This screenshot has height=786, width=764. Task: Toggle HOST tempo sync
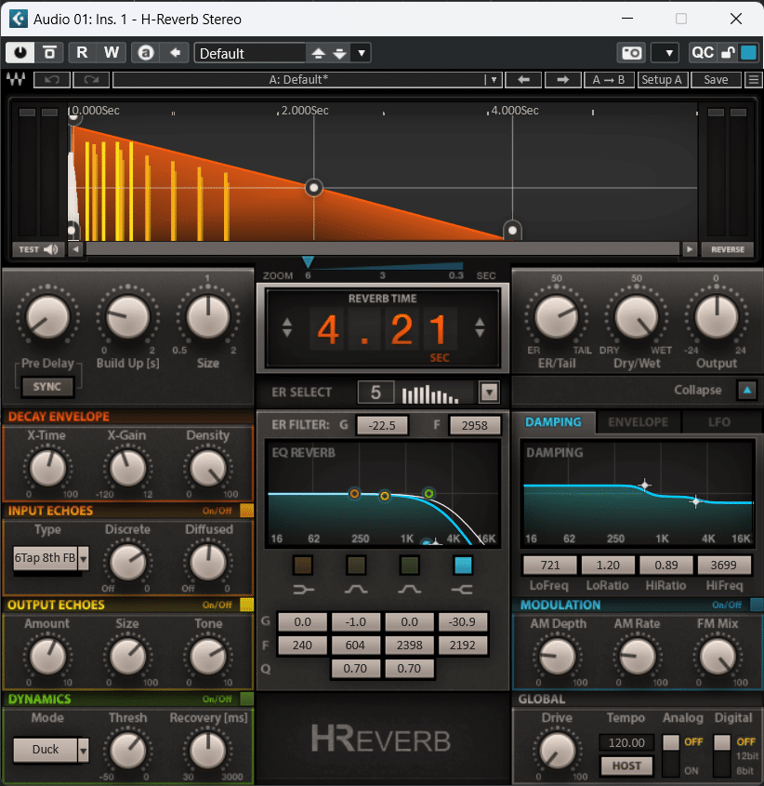(x=626, y=766)
